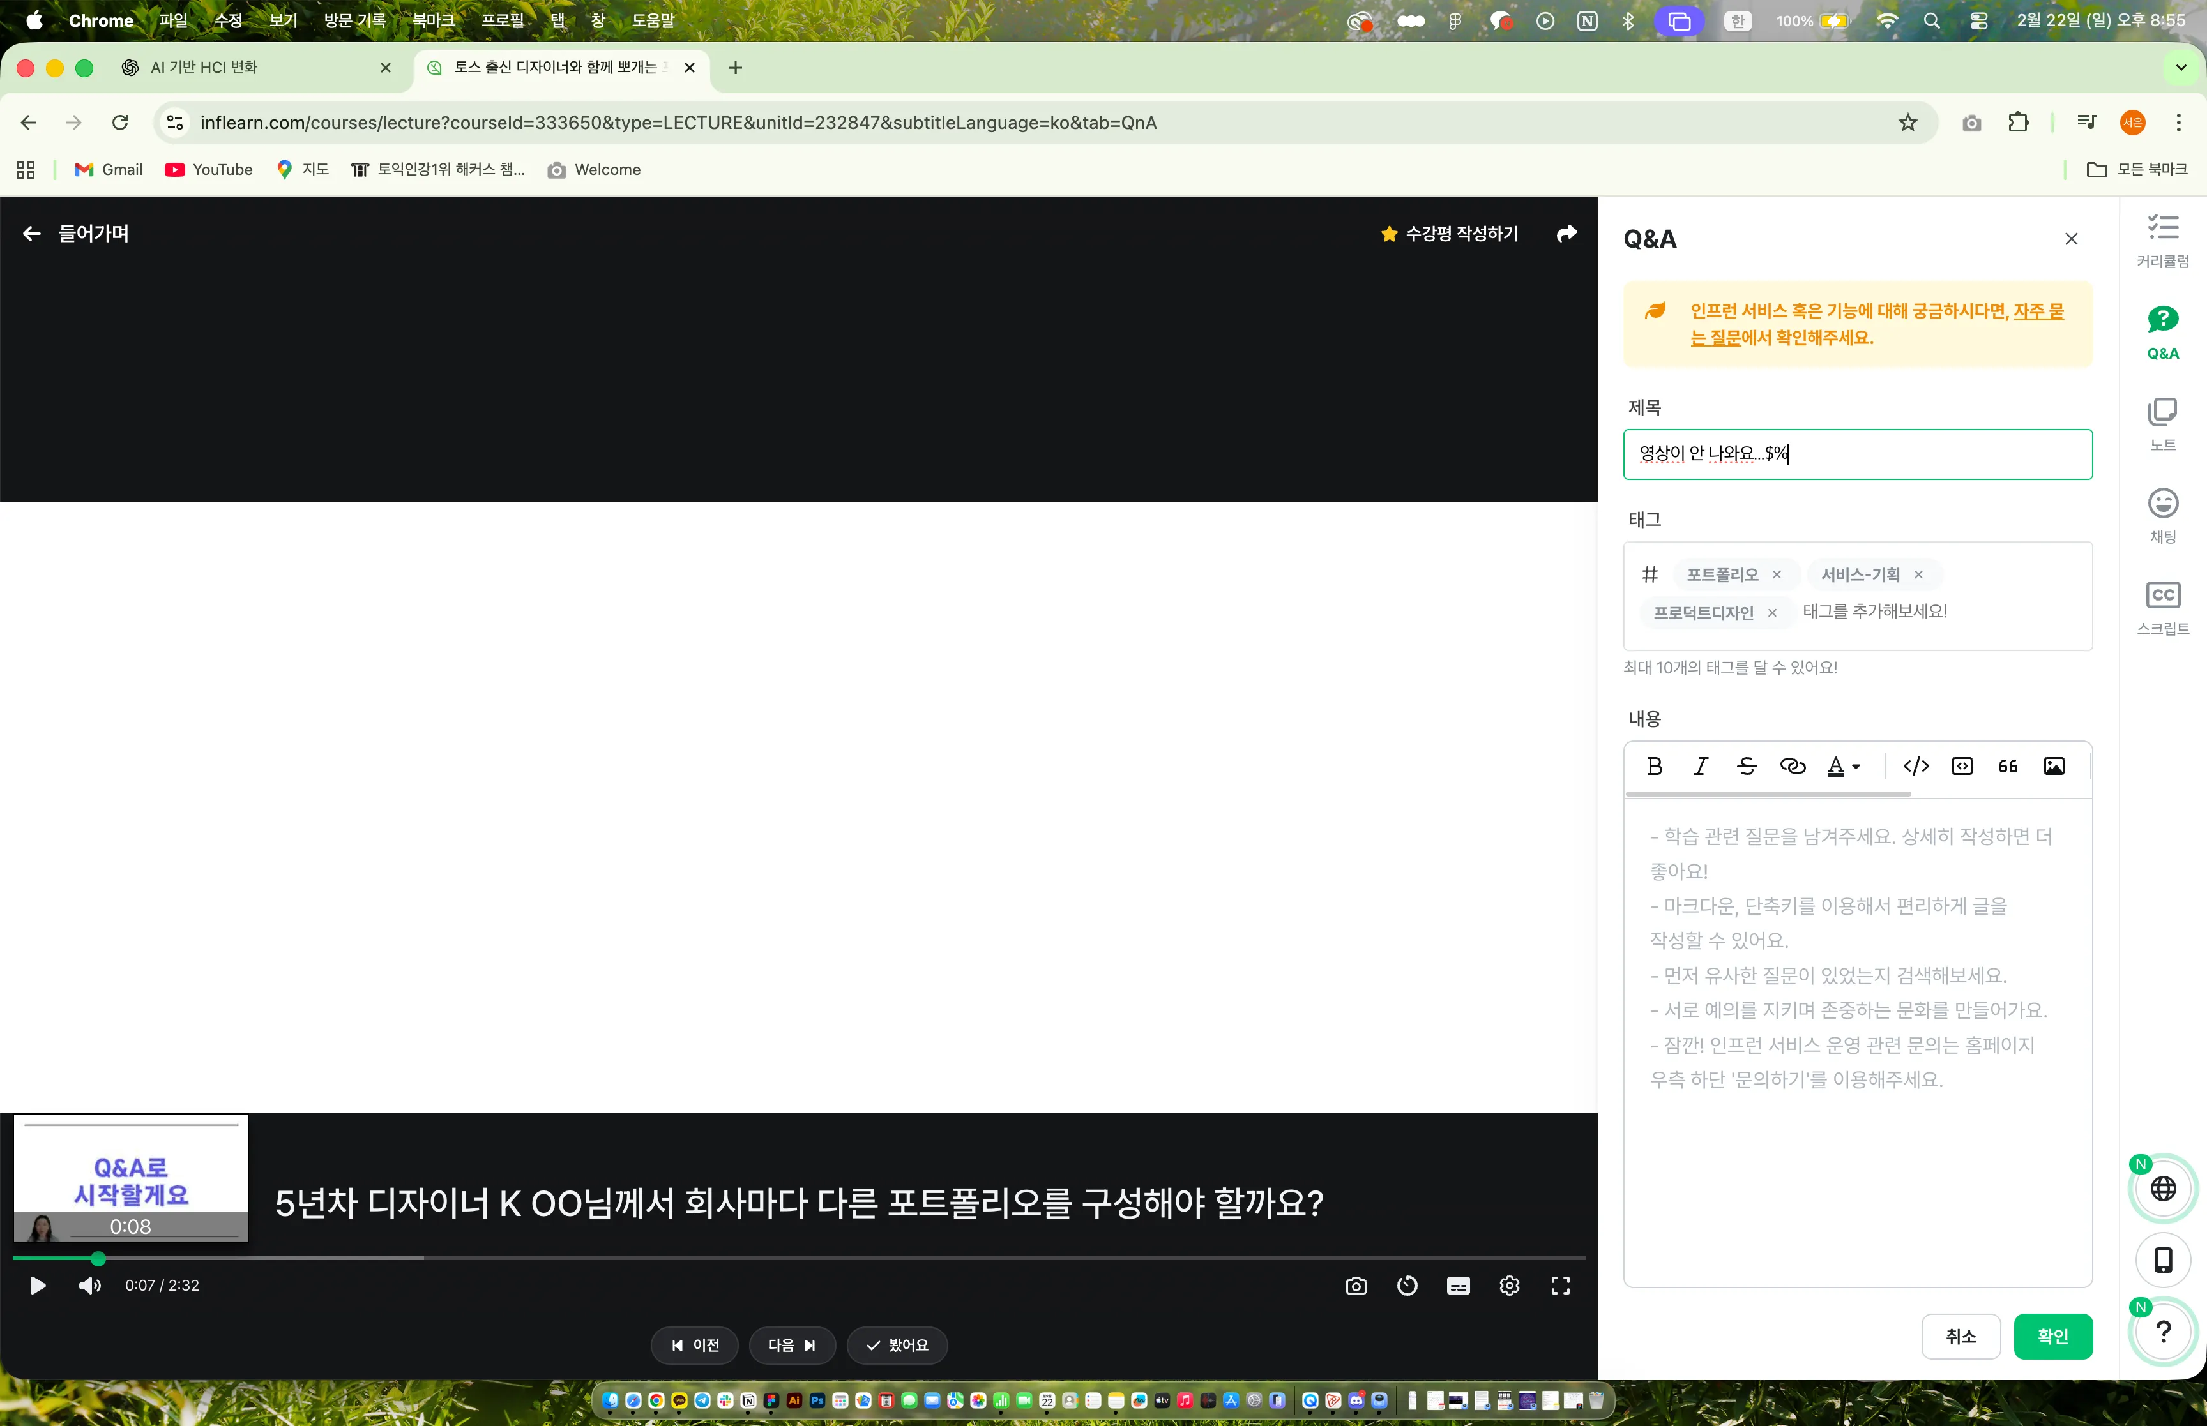
Task: Insert a hyperlink using the link icon
Action: (1793, 766)
